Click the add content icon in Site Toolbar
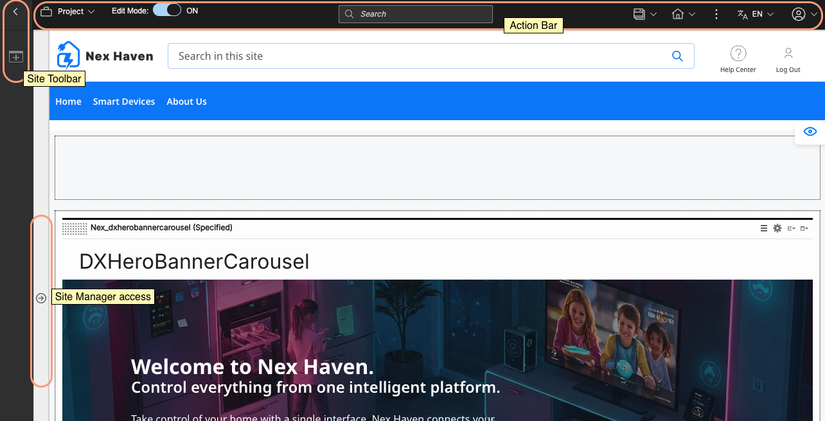825x421 pixels. [x=15, y=57]
